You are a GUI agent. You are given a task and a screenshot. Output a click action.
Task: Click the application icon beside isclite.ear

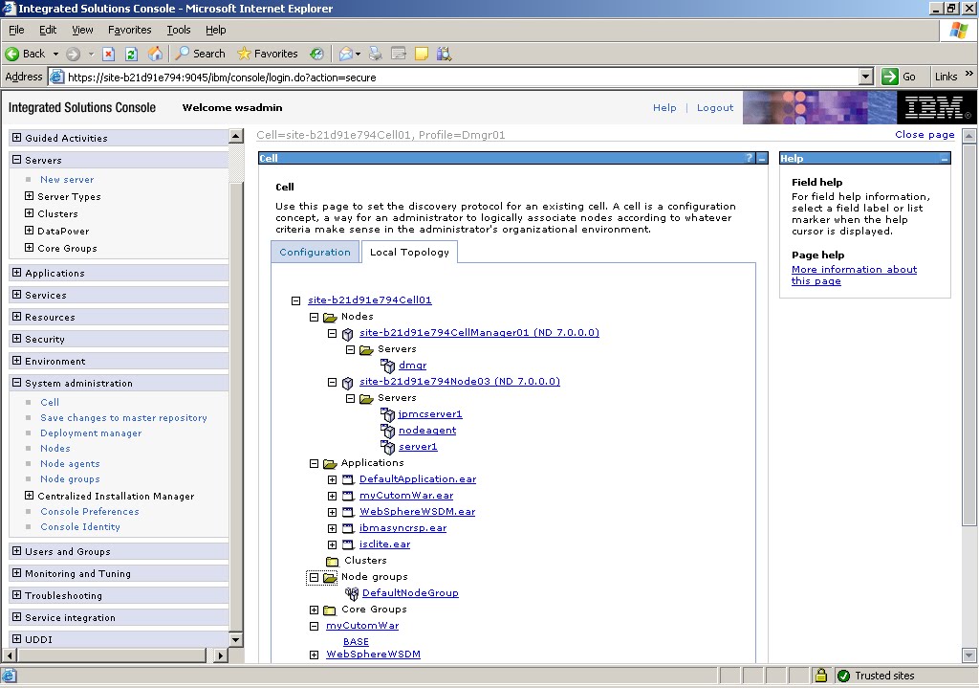[348, 544]
